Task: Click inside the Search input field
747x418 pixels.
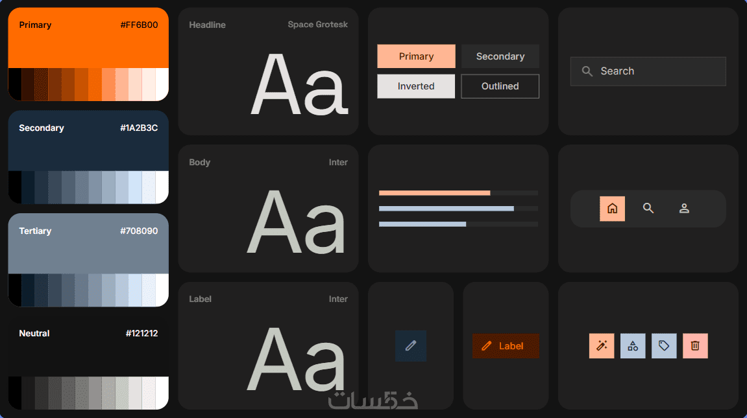Action: click(648, 71)
